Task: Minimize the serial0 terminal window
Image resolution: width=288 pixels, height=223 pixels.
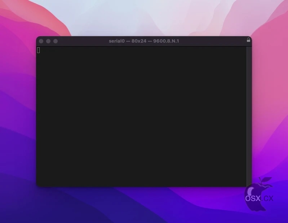Action: (x=48, y=41)
